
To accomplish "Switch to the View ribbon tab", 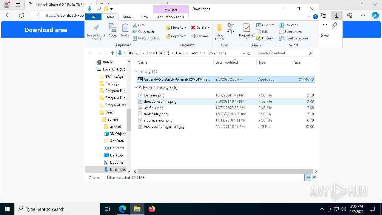I will point(144,17).
